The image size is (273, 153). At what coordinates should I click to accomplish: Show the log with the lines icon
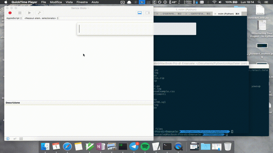pos(21,139)
